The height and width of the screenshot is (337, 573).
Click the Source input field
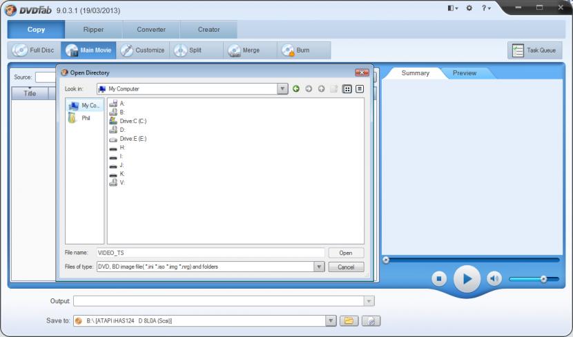(x=46, y=77)
